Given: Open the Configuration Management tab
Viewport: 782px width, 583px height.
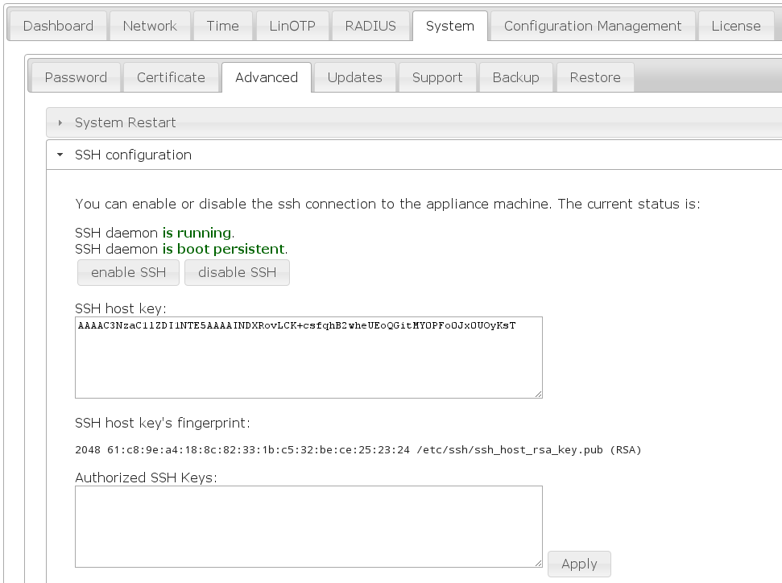Looking at the screenshot, I should click(x=593, y=26).
